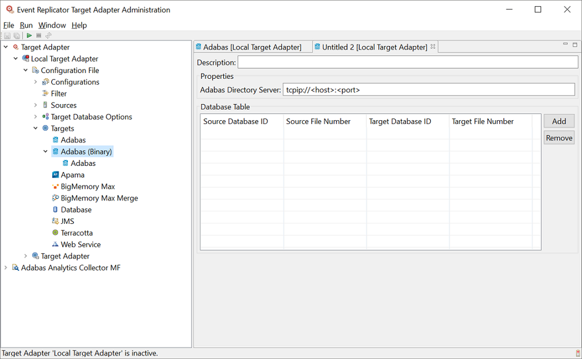Viewport: 582px width, 359px height.
Task: Click the Save toolbar icon
Action: pyautogui.click(x=7, y=35)
